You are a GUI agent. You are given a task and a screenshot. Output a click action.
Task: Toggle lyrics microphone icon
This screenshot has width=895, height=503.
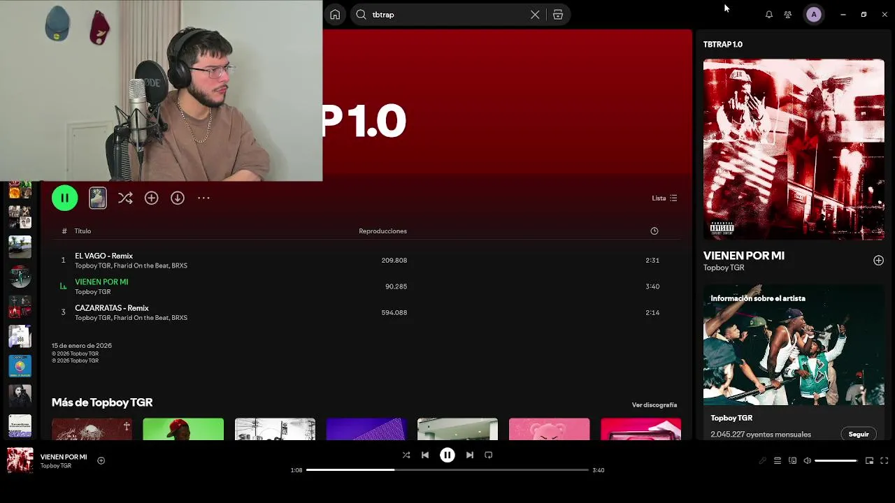pos(763,461)
